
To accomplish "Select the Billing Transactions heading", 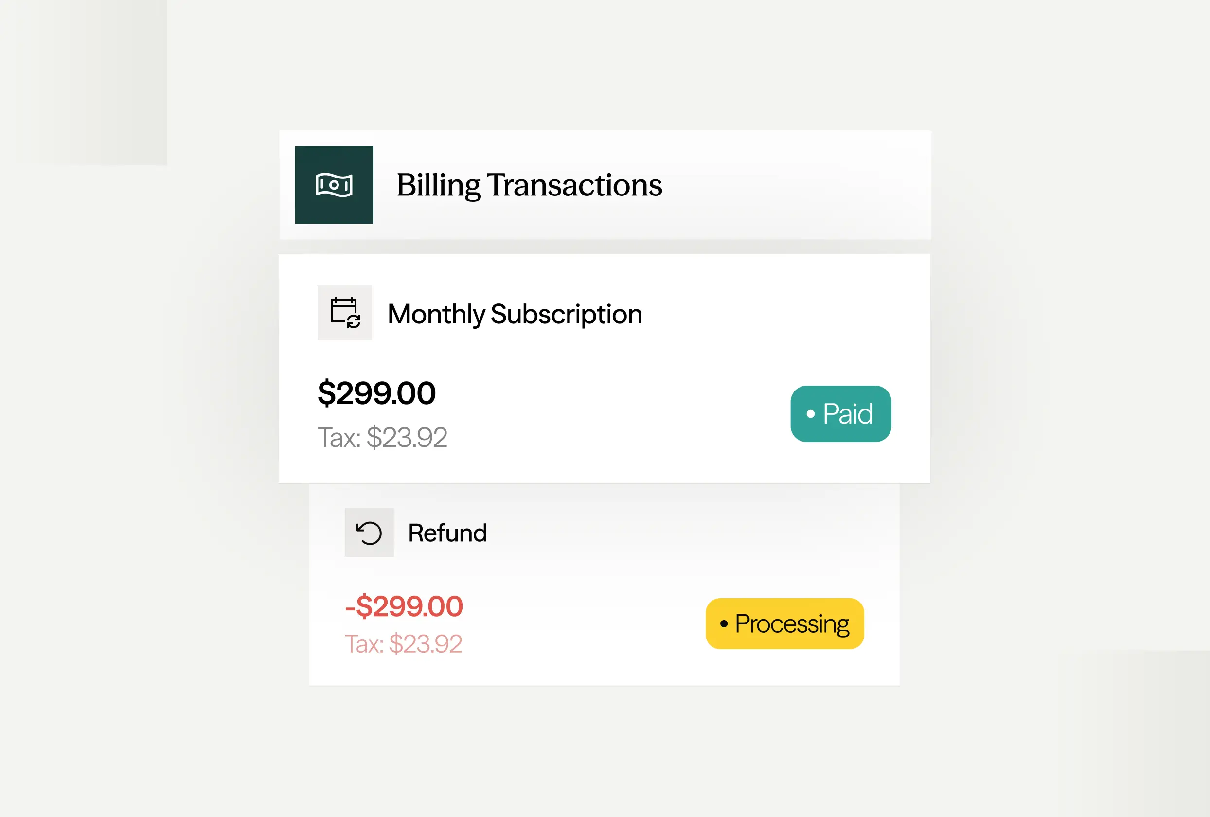I will tap(529, 185).
